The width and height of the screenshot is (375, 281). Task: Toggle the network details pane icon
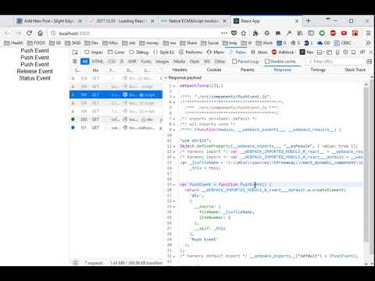[369, 62]
